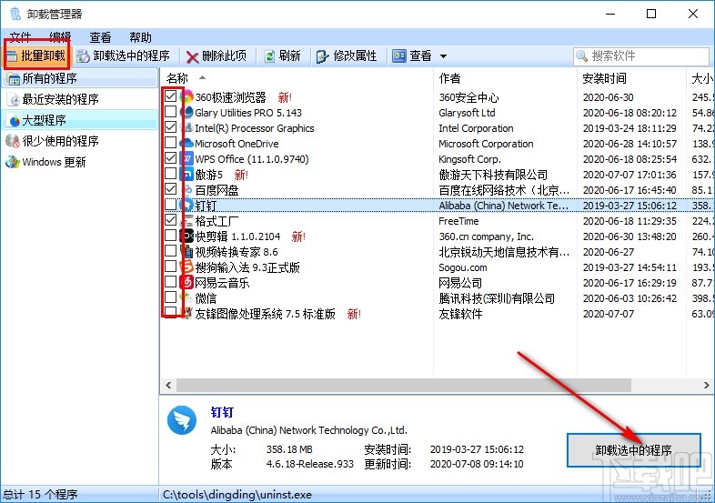Viewport: 715px width, 503px height.
Task: Uncheck the WPS Office checkbox
Action: click(x=170, y=158)
